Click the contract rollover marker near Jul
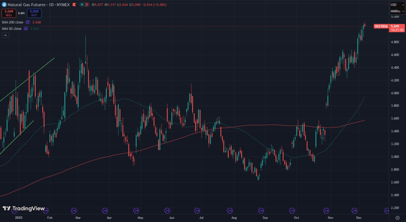Screen dimensions: 406x222 click(198, 211)
